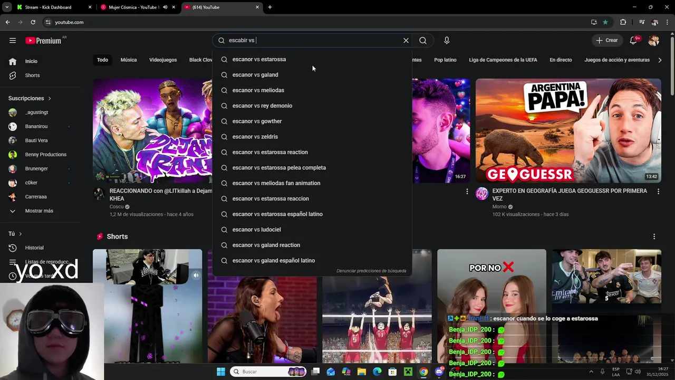Select the Todo filter chip
Viewport: 675px width, 380px height.
pyautogui.click(x=102, y=60)
